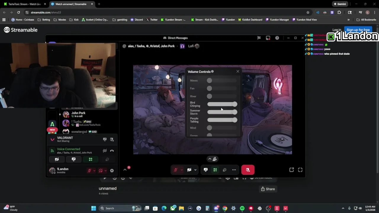Toggle noise suppression in Voice Connected panel
Viewport: 379px width, 213px height.
(105, 151)
